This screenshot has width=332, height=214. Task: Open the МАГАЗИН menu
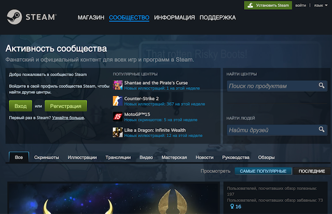pyautogui.click(x=91, y=17)
